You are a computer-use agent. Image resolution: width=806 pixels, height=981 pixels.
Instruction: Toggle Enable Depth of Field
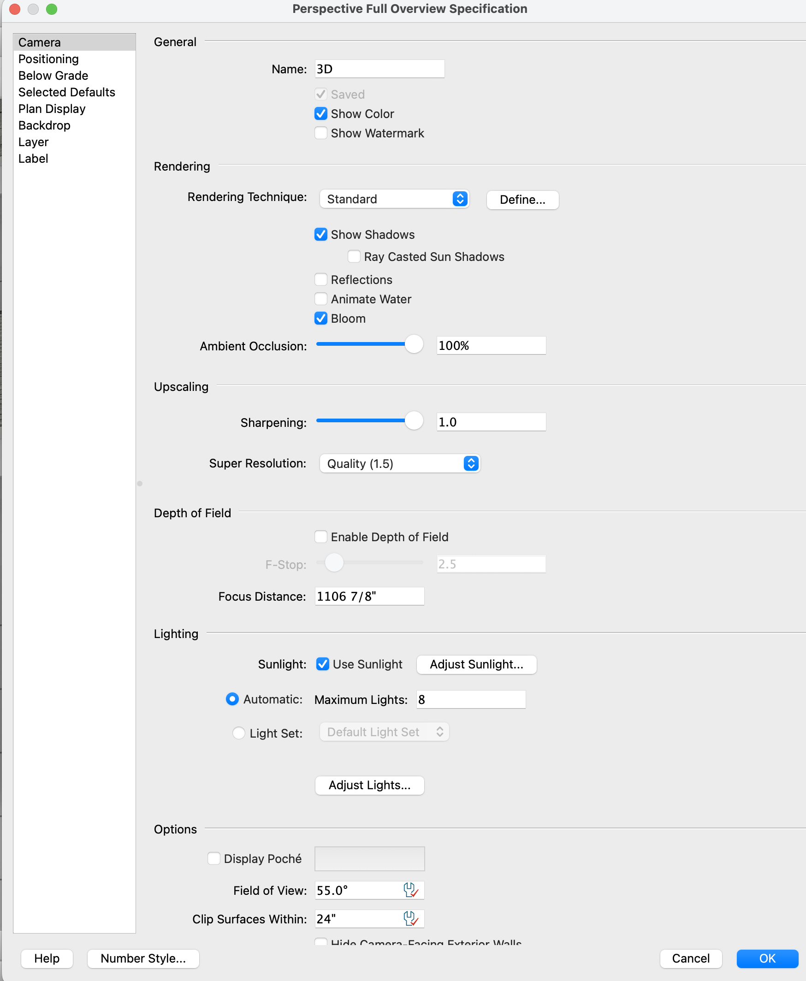tap(321, 537)
